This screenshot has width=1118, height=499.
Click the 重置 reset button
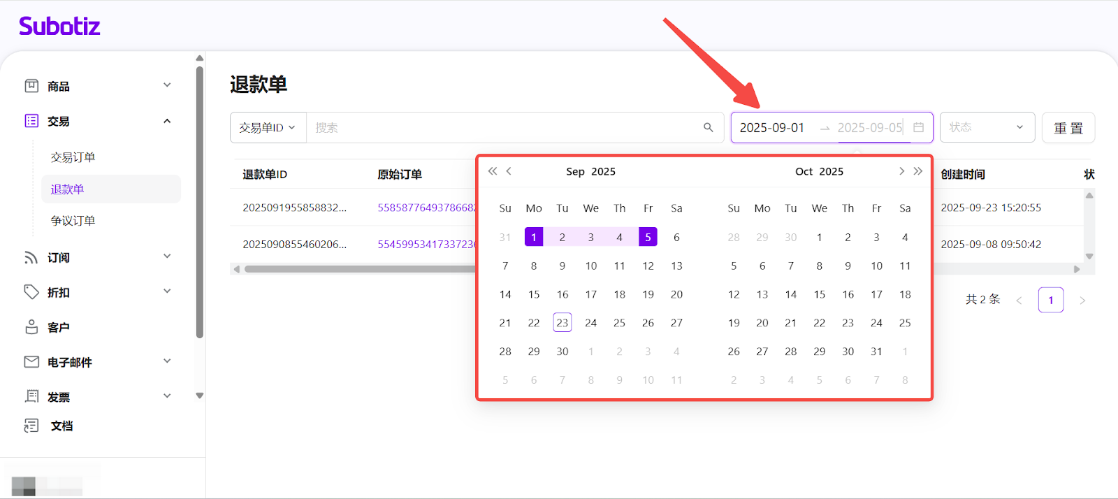point(1068,128)
